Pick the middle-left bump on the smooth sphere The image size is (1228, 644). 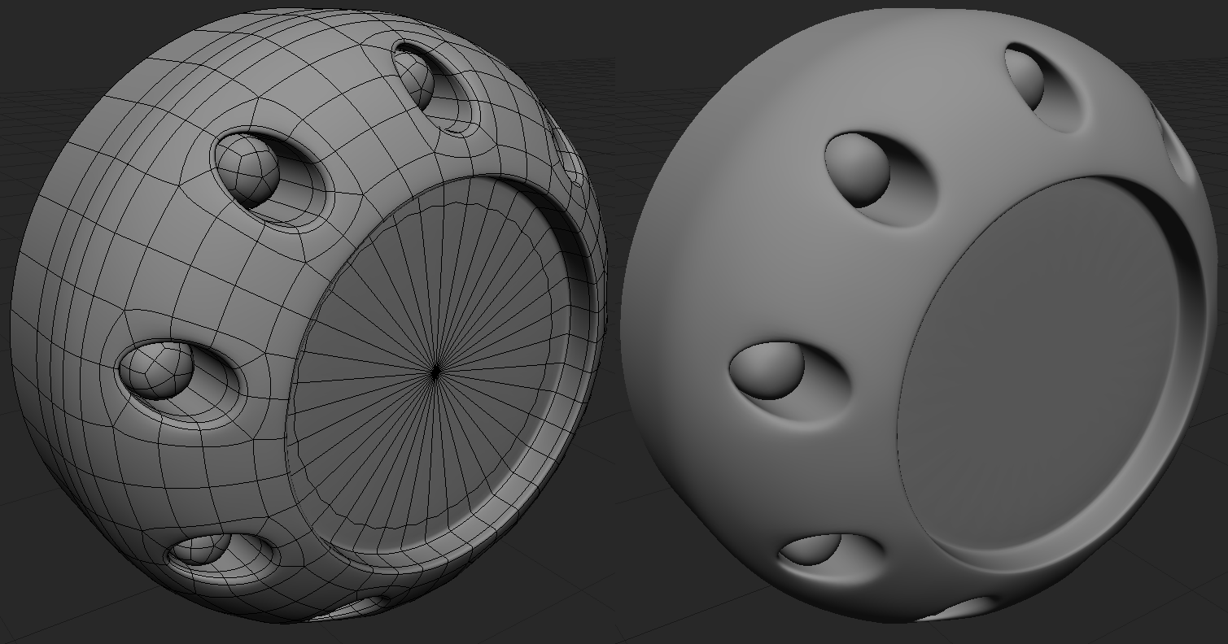point(767,370)
